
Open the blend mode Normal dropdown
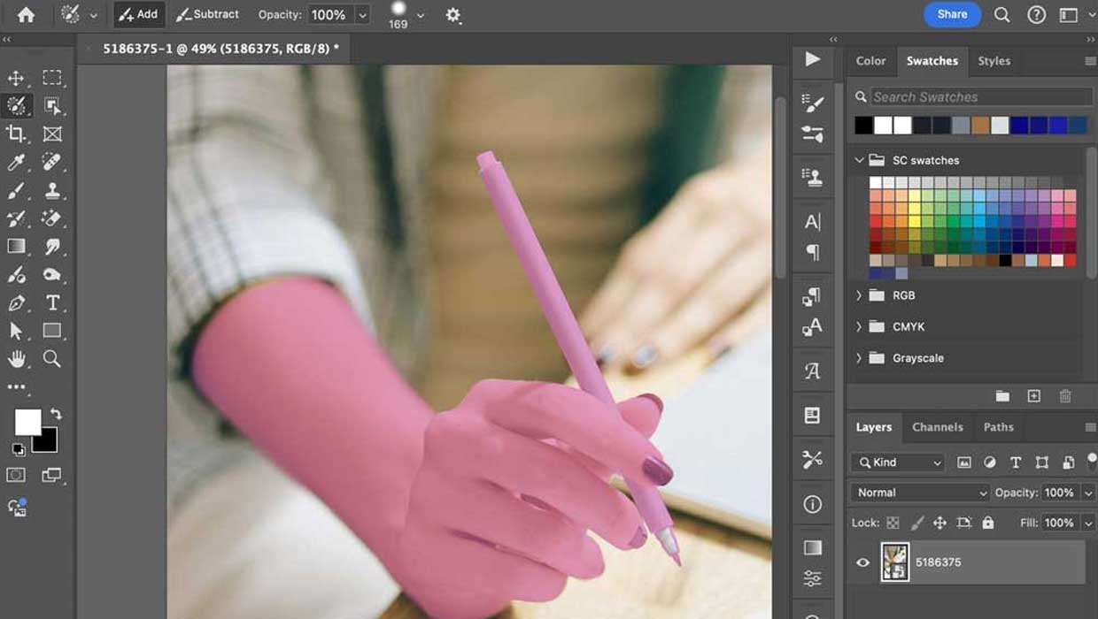click(920, 493)
